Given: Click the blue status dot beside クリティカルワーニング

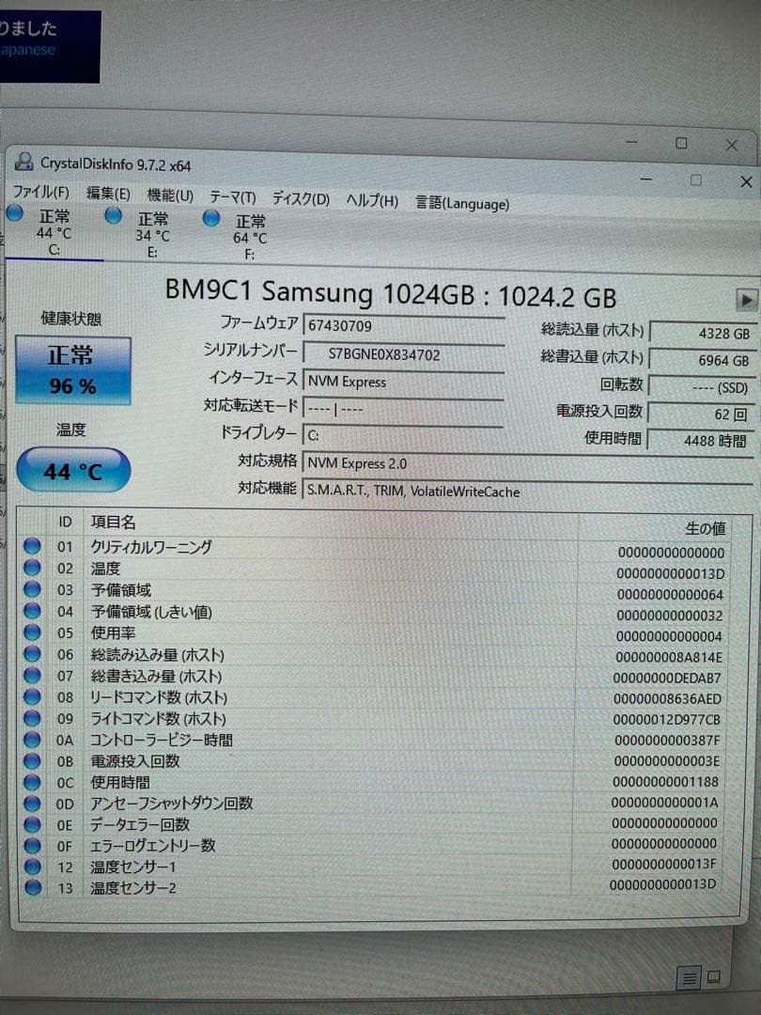Looking at the screenshot, I should (31, 546).
